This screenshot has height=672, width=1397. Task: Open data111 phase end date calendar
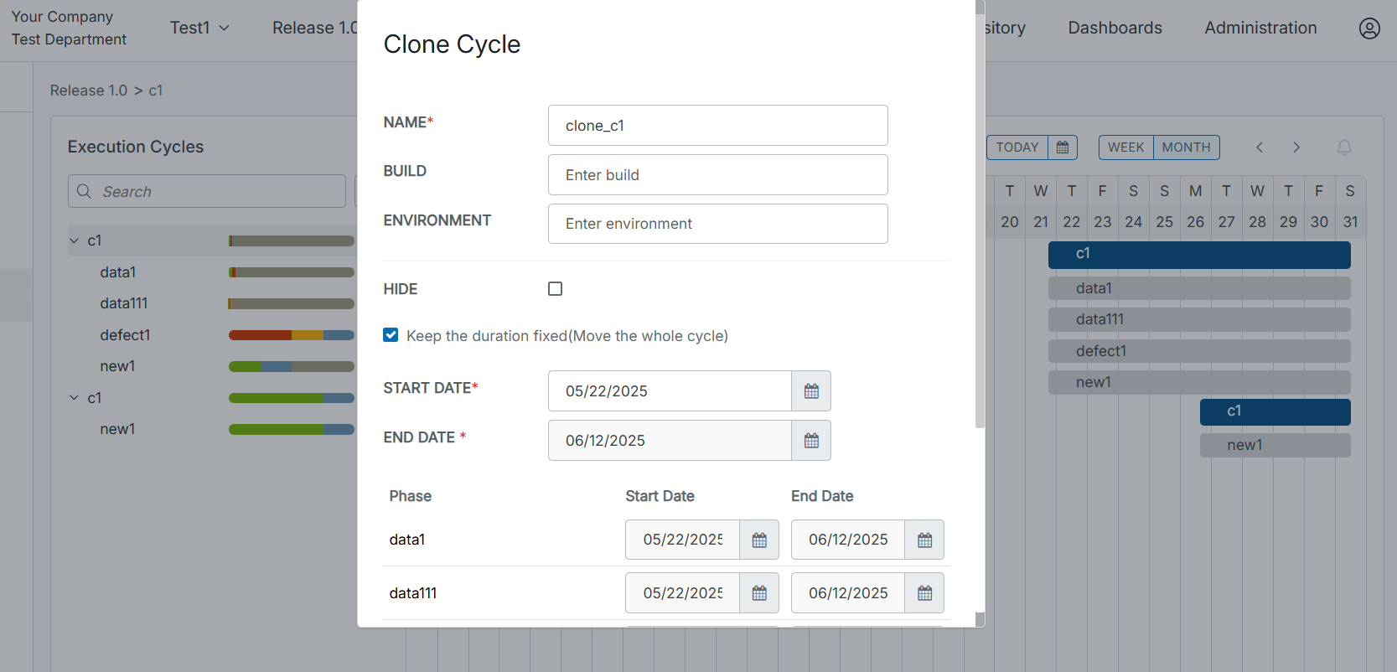tap(924, 593)
